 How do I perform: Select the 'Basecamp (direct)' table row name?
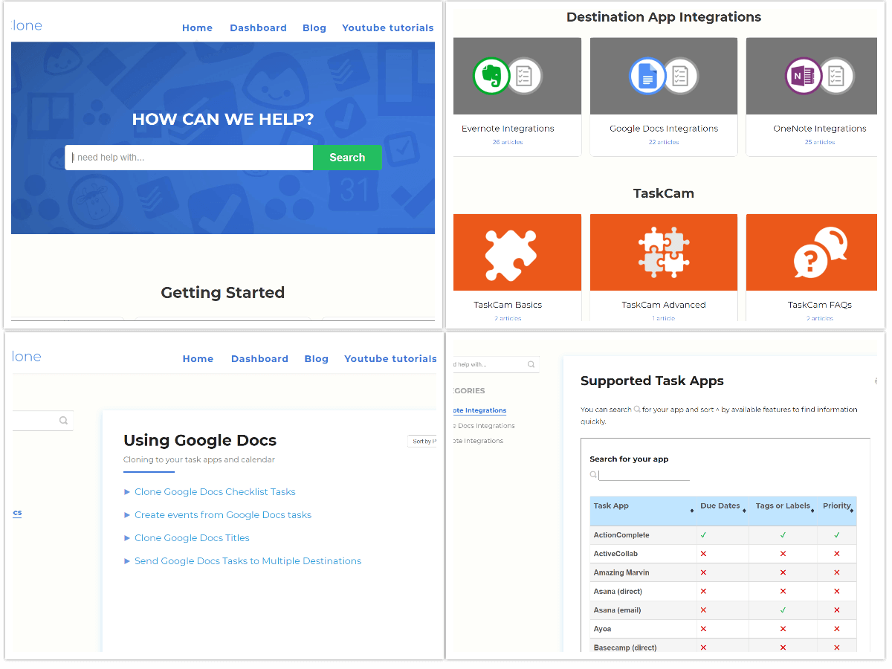(x=625, y=647)
